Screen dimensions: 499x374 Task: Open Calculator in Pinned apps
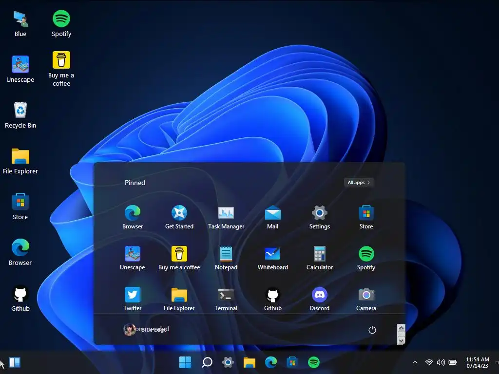(x=320, y=258)
